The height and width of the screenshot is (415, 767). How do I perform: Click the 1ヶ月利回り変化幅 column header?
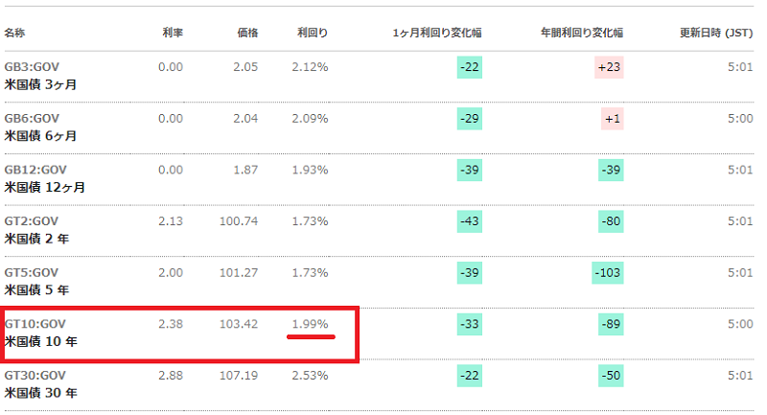coord(437,33)
